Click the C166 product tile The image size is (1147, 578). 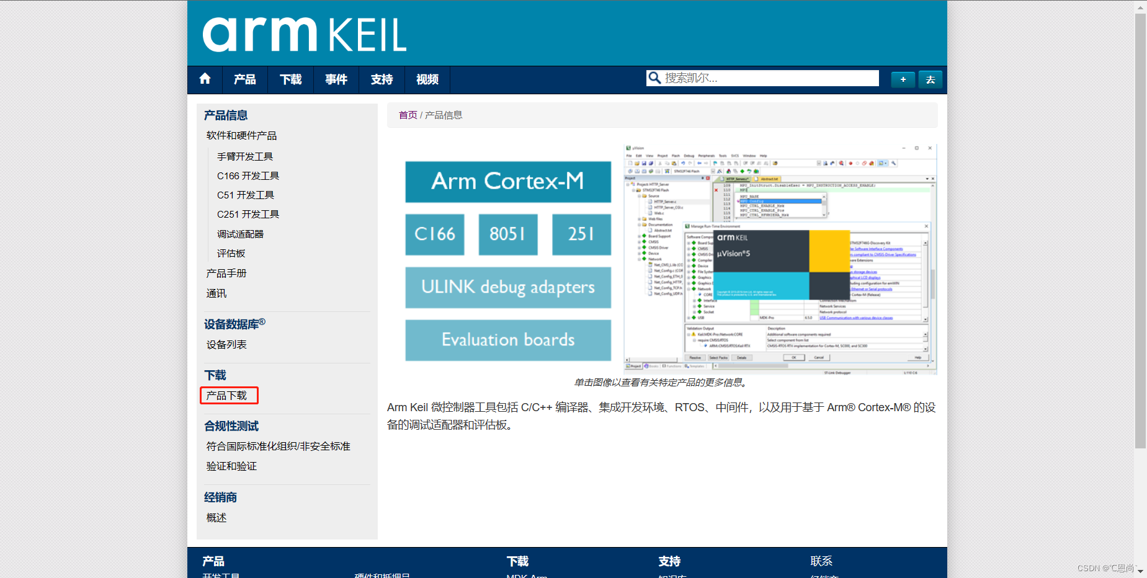tap(435, 234)
